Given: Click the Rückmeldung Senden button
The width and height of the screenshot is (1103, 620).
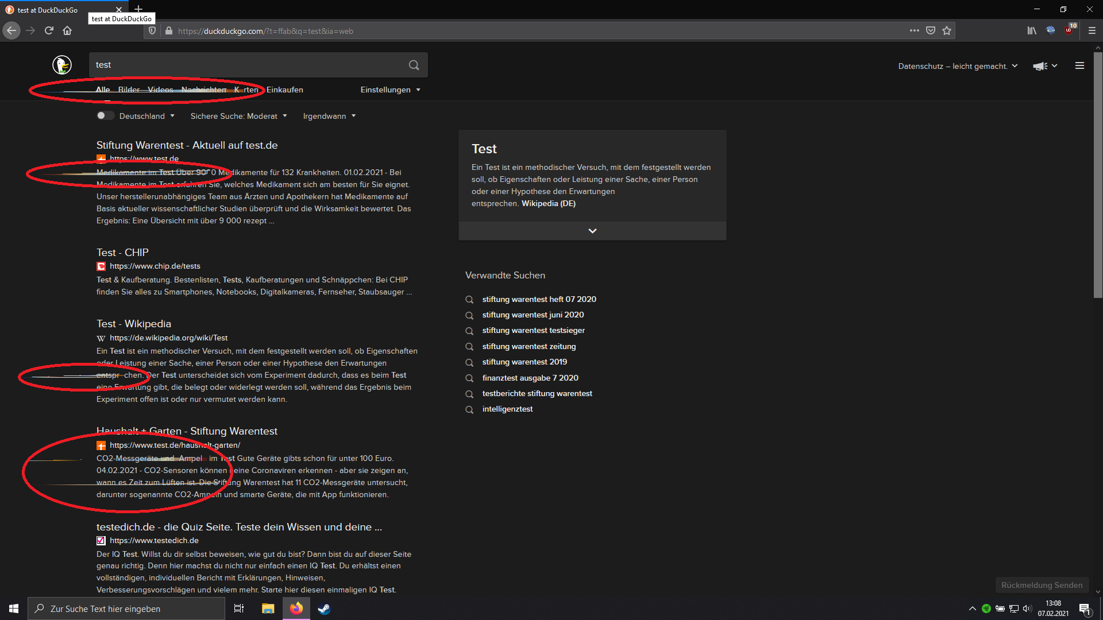Looking at the screenshot, I should 1042,585.
